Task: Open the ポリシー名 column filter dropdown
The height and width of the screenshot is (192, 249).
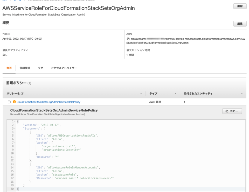Action: coord(141,94)
